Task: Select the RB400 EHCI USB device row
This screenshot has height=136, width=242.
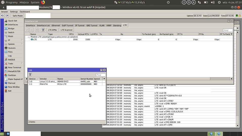Action: (x=67, y=81)
